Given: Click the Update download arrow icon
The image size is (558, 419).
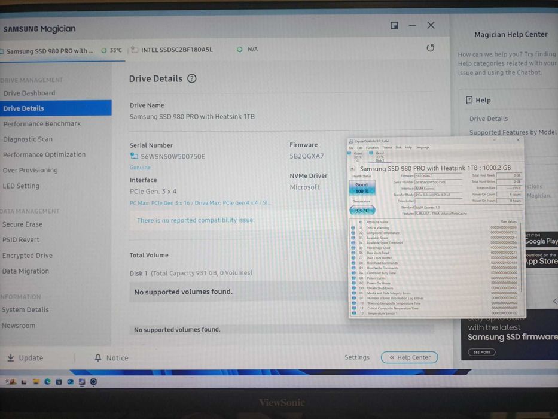Looking at the screenshot, I should click(x=11, y=357).
